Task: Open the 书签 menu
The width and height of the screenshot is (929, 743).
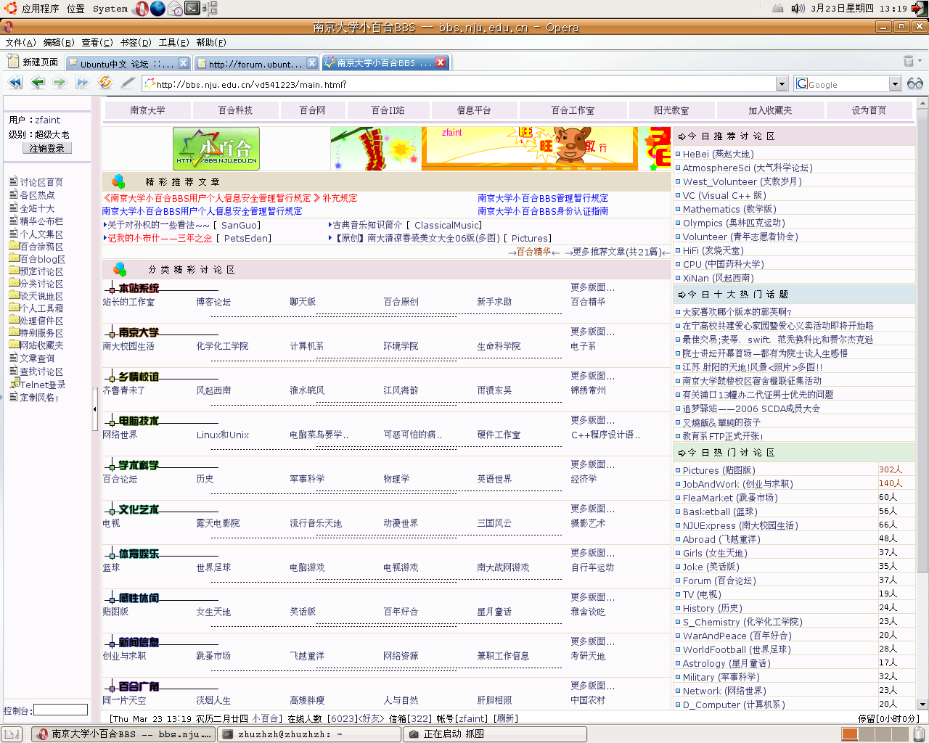Action: click(x=136, y=43)
